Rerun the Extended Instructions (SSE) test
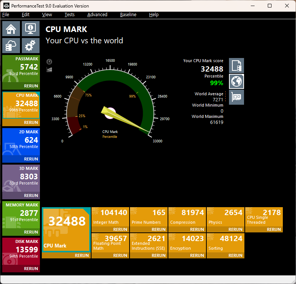Screen dimensions: 296x284 (149, 255)
